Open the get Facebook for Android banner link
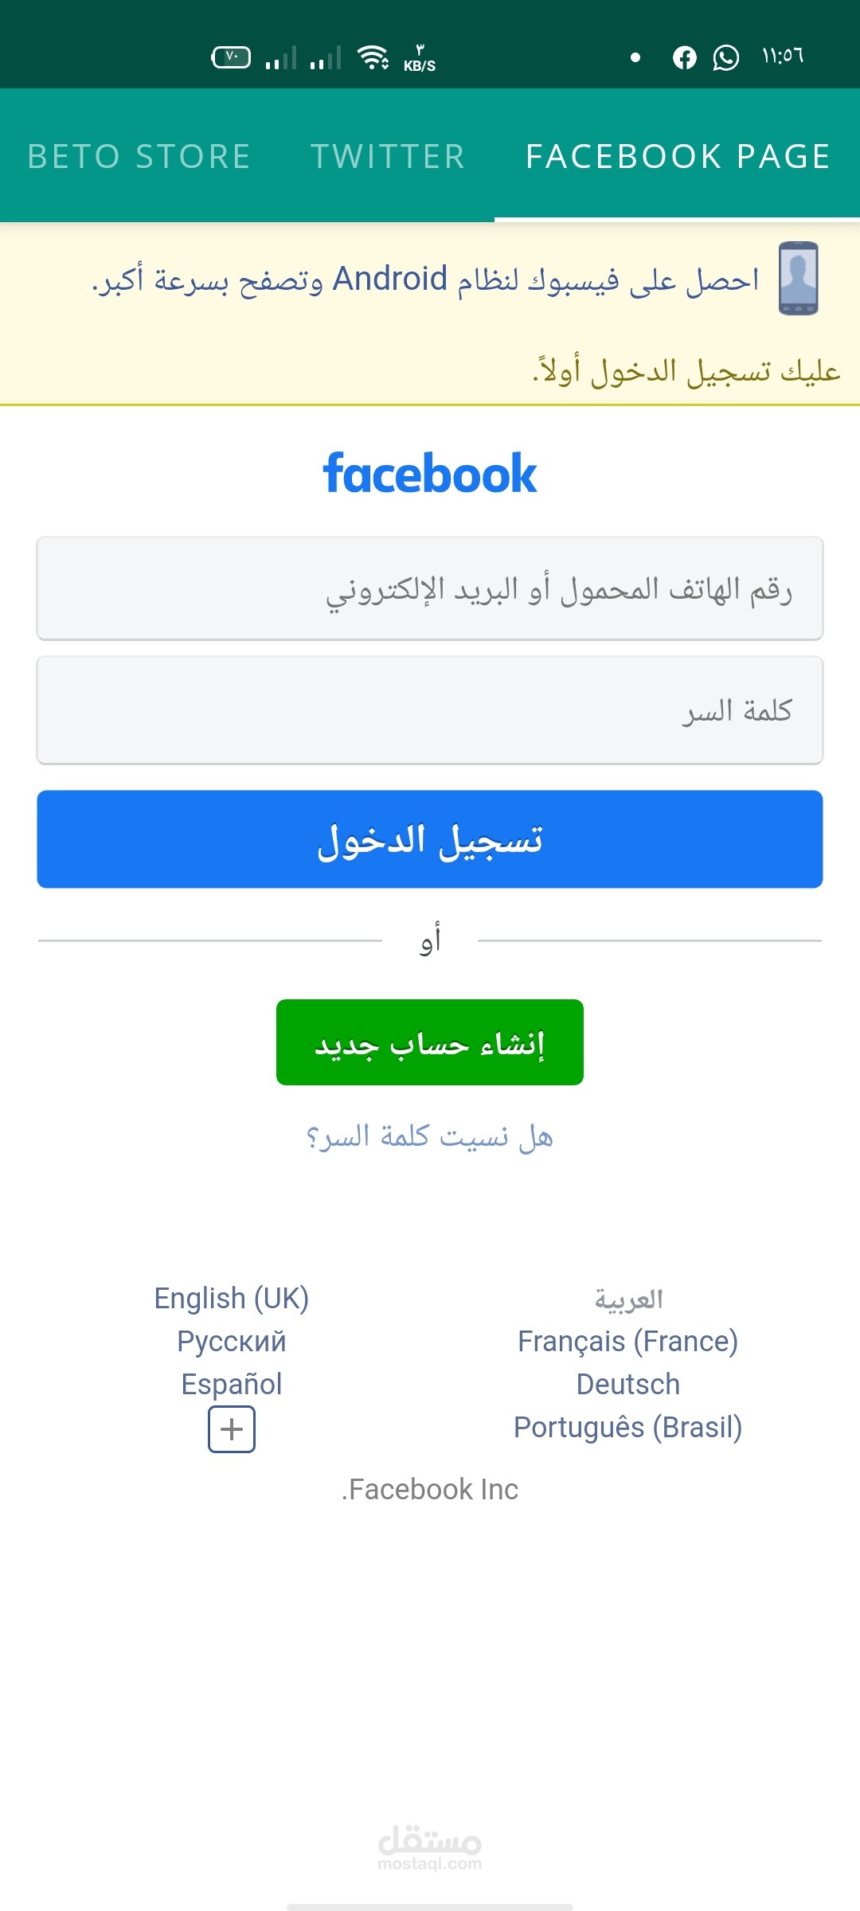 [x=426, y=279]
